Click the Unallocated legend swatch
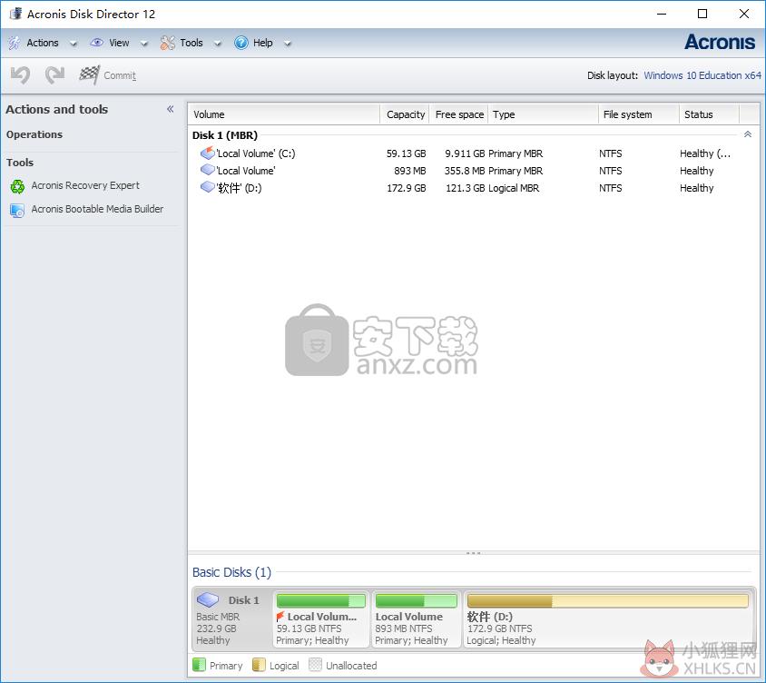Image resolution: width=766 pixels, height=683 pixels. click(315, 665)
